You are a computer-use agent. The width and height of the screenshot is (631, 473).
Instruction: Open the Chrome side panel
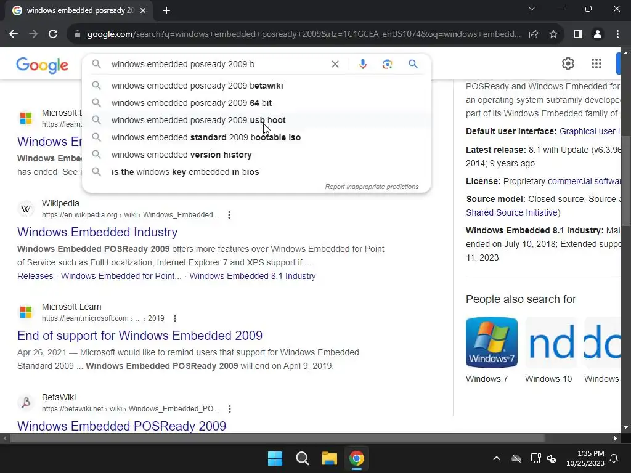[578, 34]
